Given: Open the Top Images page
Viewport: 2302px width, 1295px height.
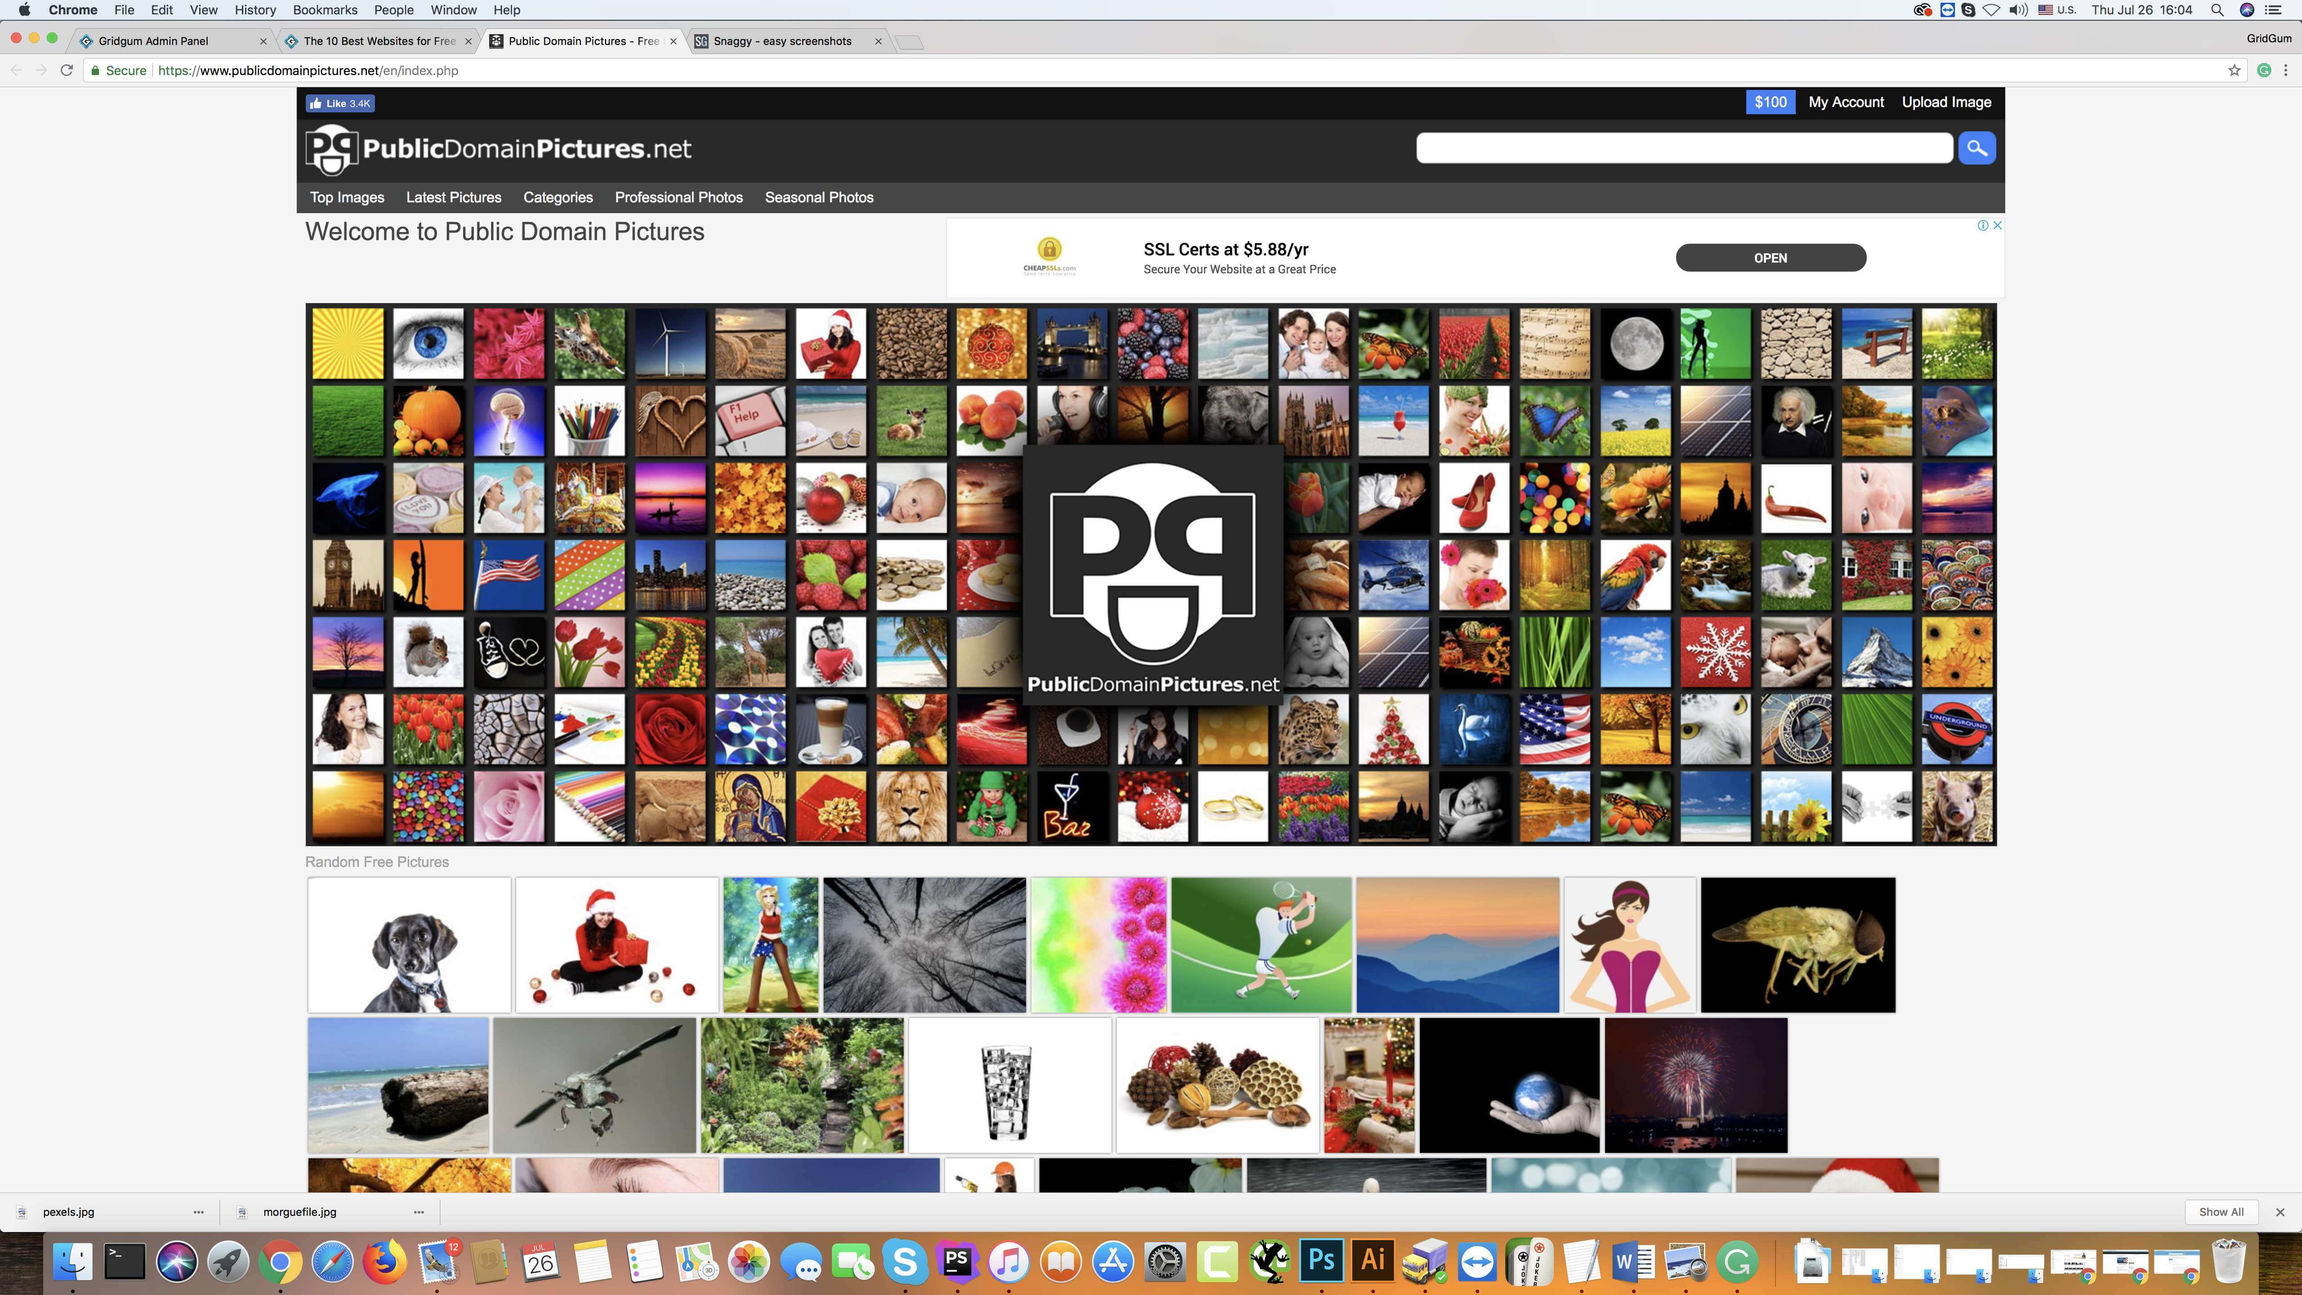Looking at the screenshot, I should (347, 197).
